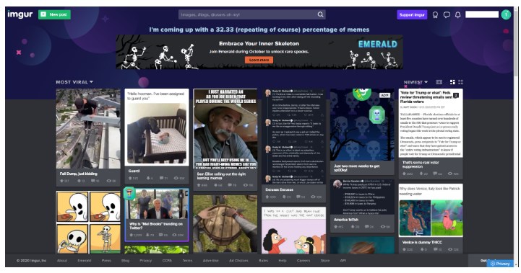Downvote the Fall Dump post
The height and width of the screenshot is (273, 521).
coord(79,181)
